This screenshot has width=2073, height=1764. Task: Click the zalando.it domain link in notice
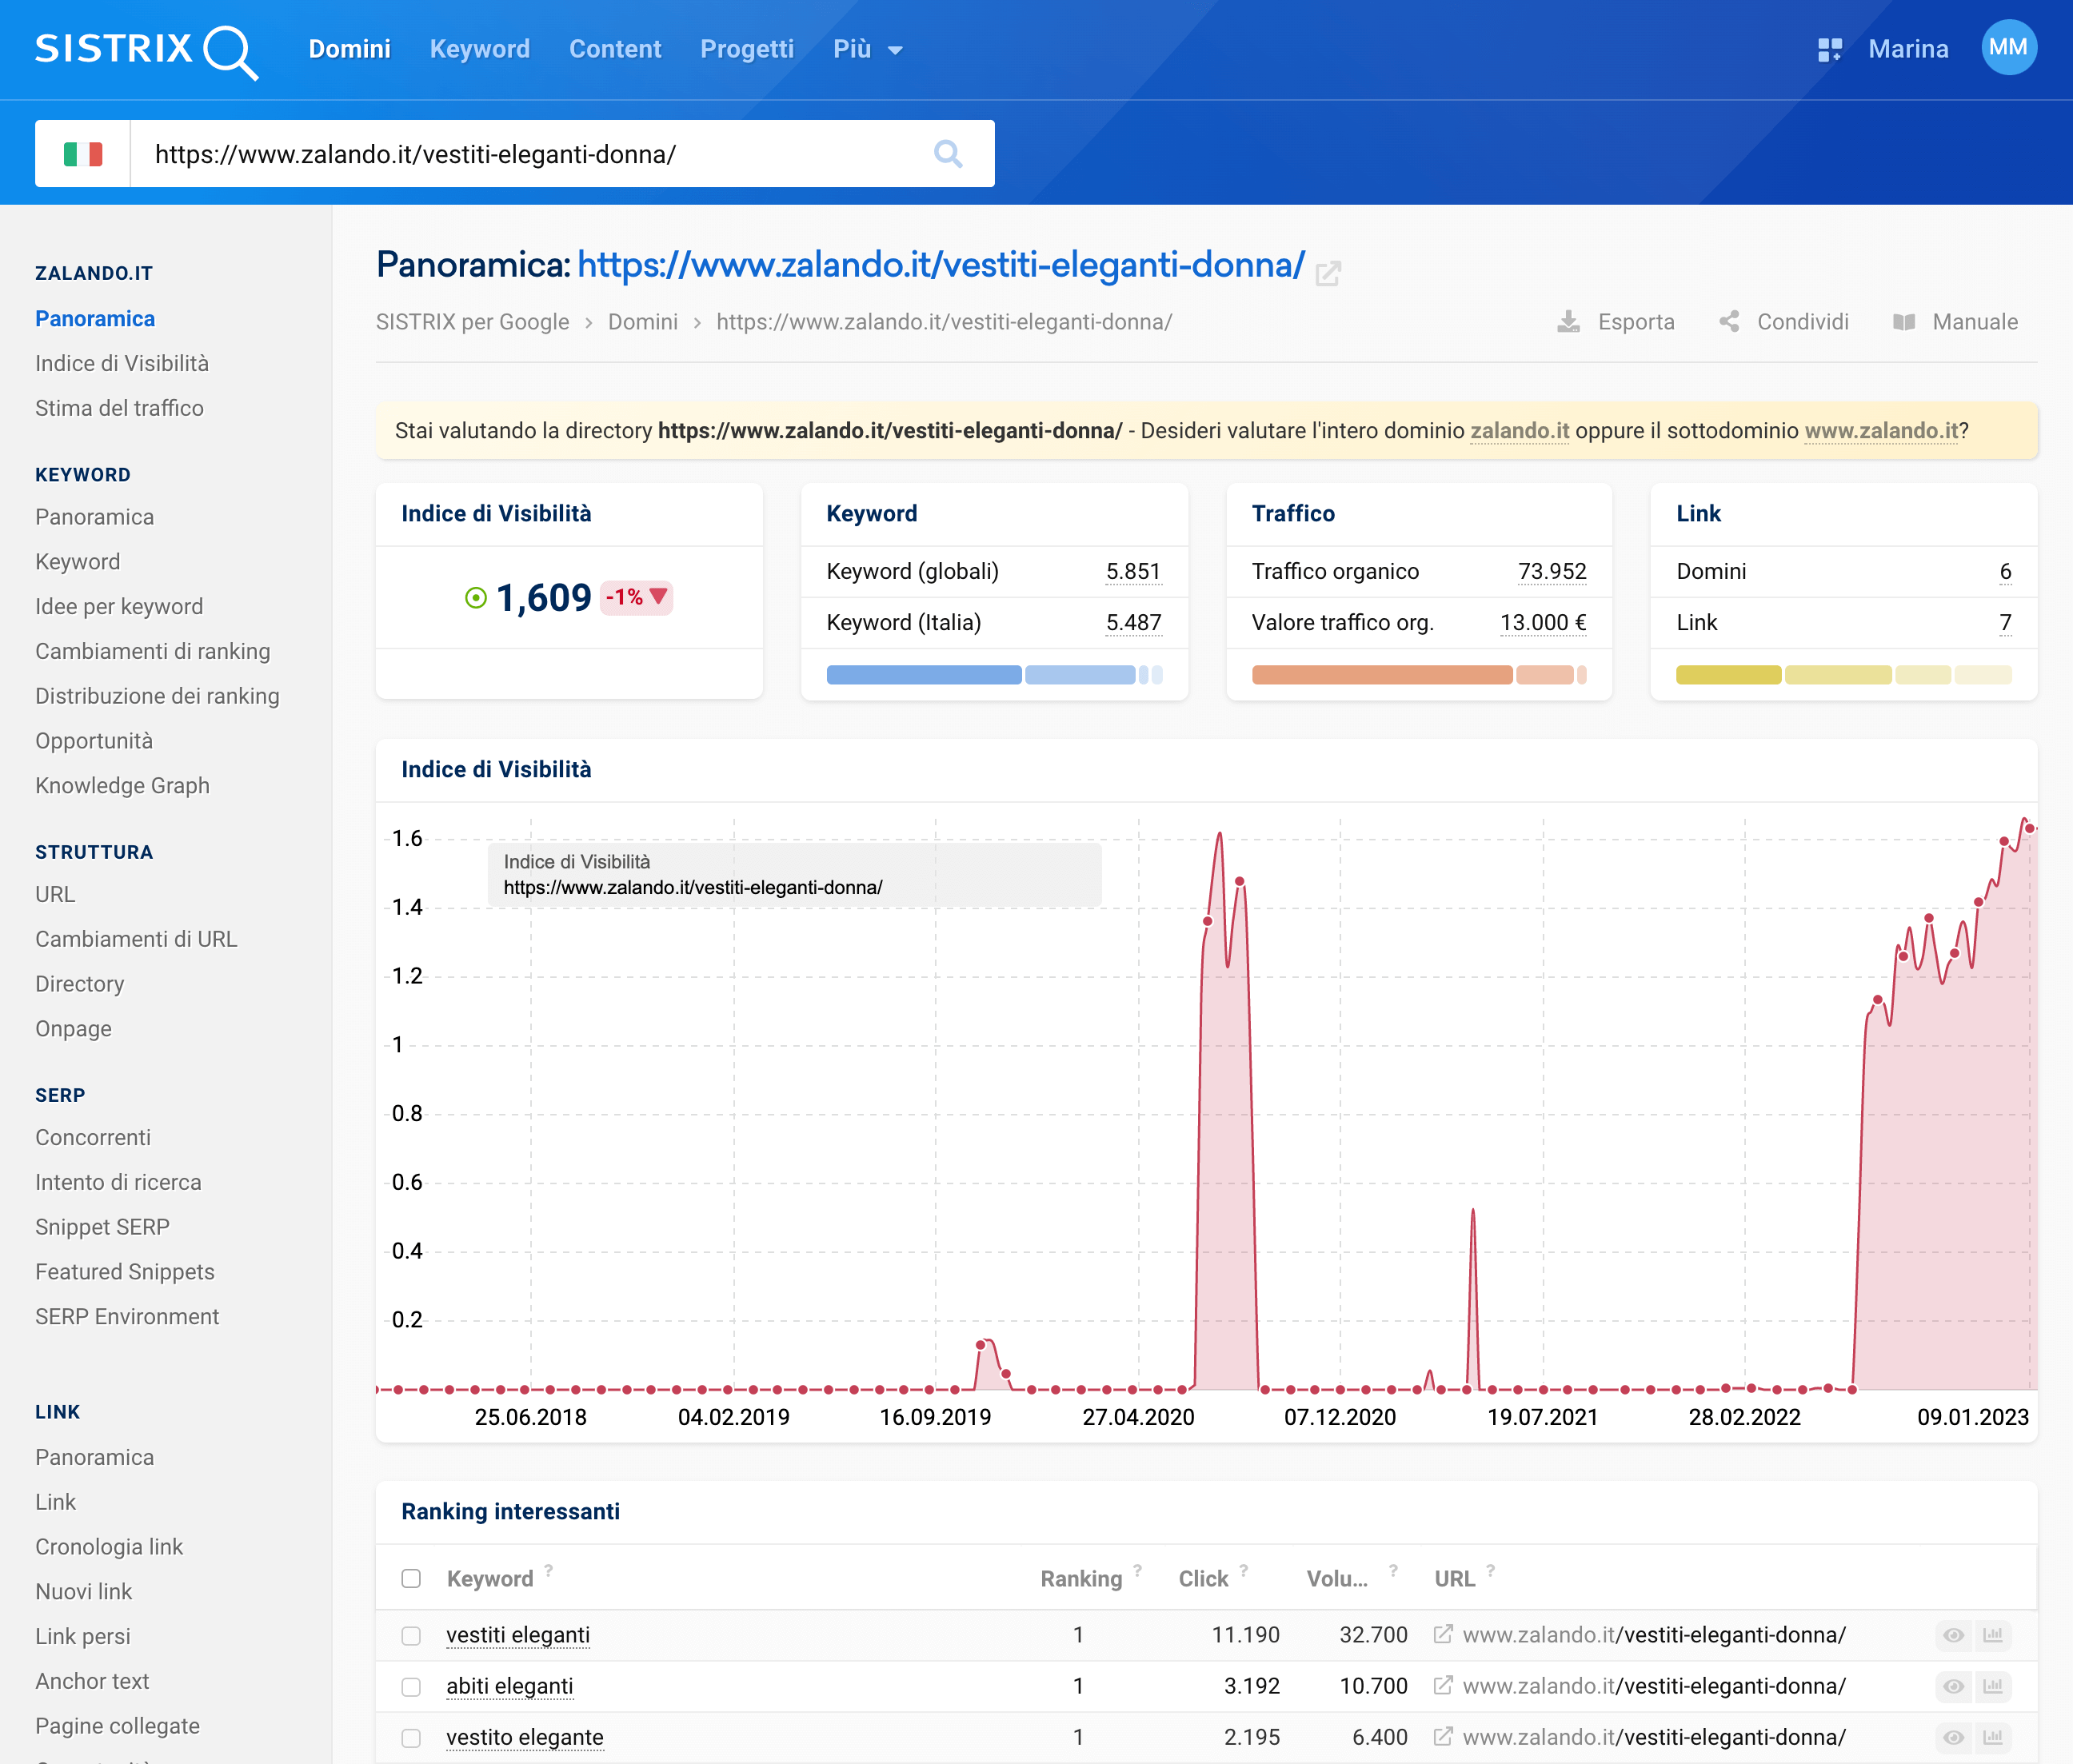click(x=1519, y=431)
